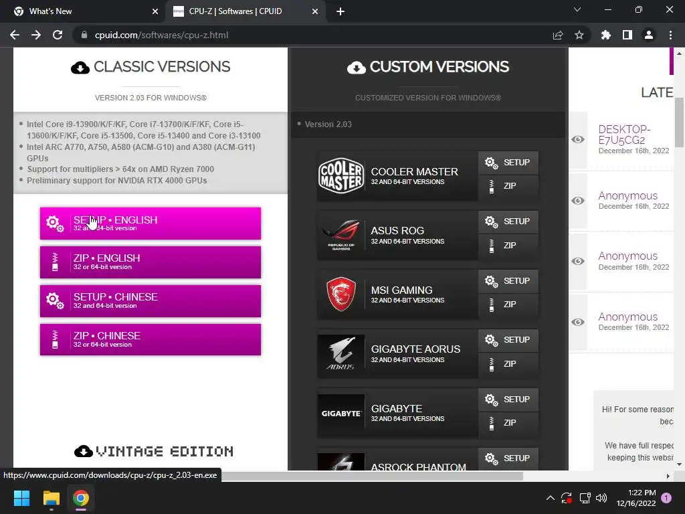Click the ASUS ROG logo
Screen dimensions: 685x514
341,235
